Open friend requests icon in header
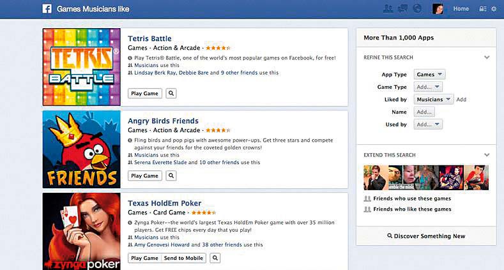The width and height of the screenshot is (504, 270). [x=388, y=9]
